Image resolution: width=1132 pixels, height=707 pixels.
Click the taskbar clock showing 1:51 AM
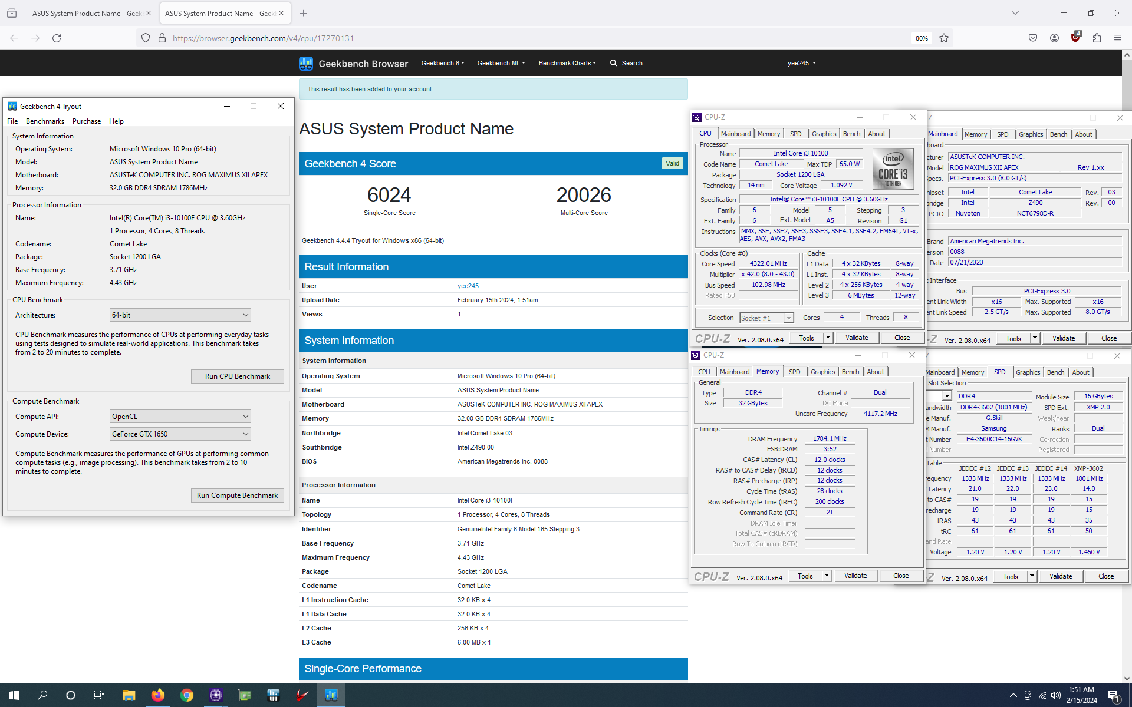[1081, 695]
